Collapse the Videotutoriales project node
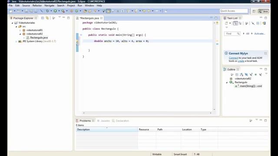 [x=13, y=23]
